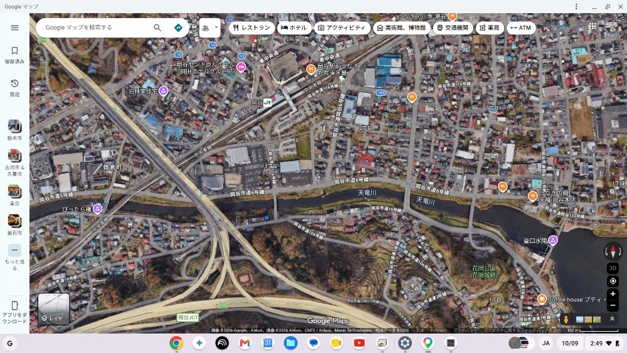Click the green imagery thumbnail in bottom strip
Image resolution: width=627 pixels, height=353 pixels.
click(597, 319)
